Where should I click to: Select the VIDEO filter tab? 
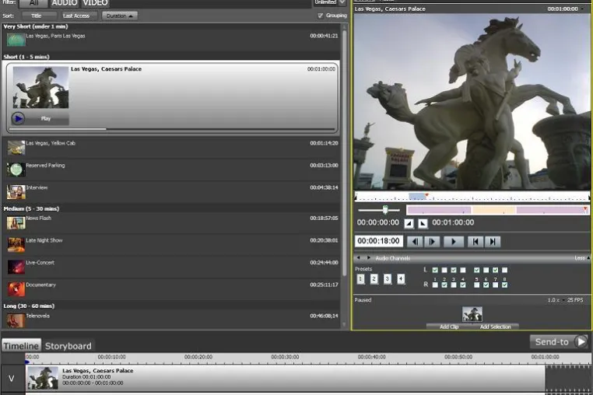(95, 3)
